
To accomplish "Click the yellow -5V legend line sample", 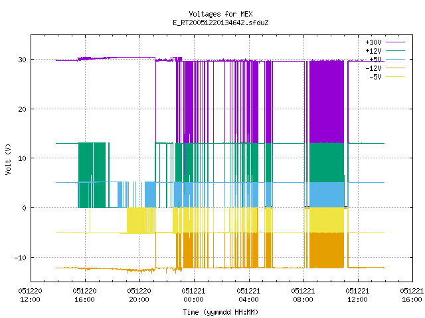I will [x=395, y=77].
